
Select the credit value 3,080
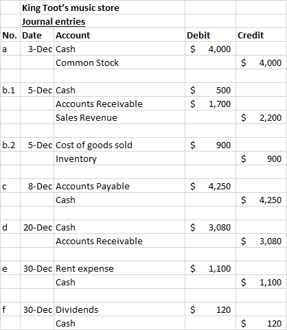click(x=261, y=241)
